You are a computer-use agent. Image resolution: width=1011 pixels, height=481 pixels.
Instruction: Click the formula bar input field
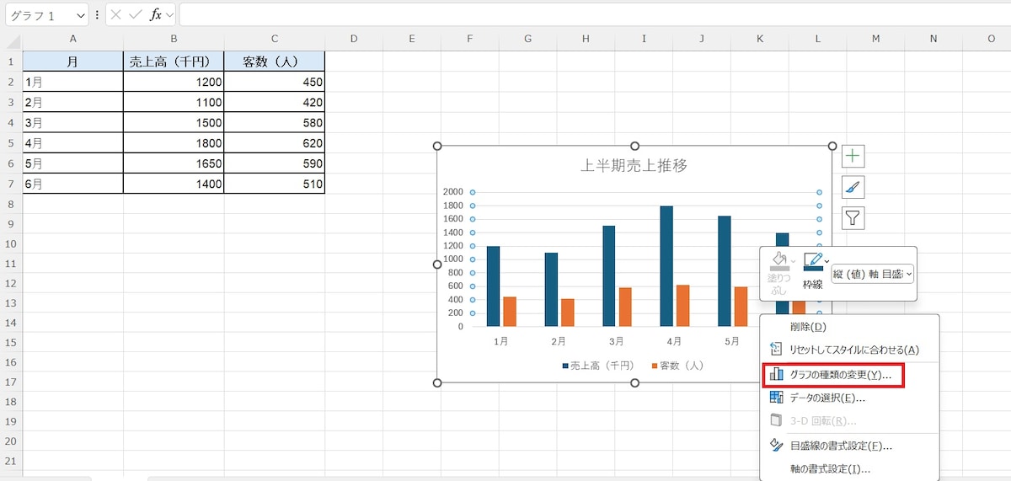point(590,15)
